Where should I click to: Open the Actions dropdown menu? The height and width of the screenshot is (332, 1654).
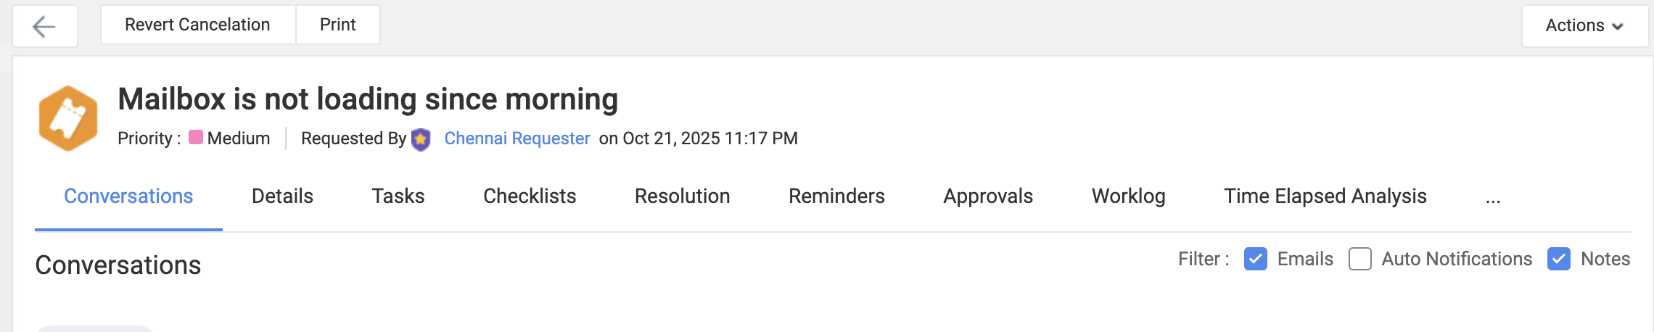click(1584, 26)
